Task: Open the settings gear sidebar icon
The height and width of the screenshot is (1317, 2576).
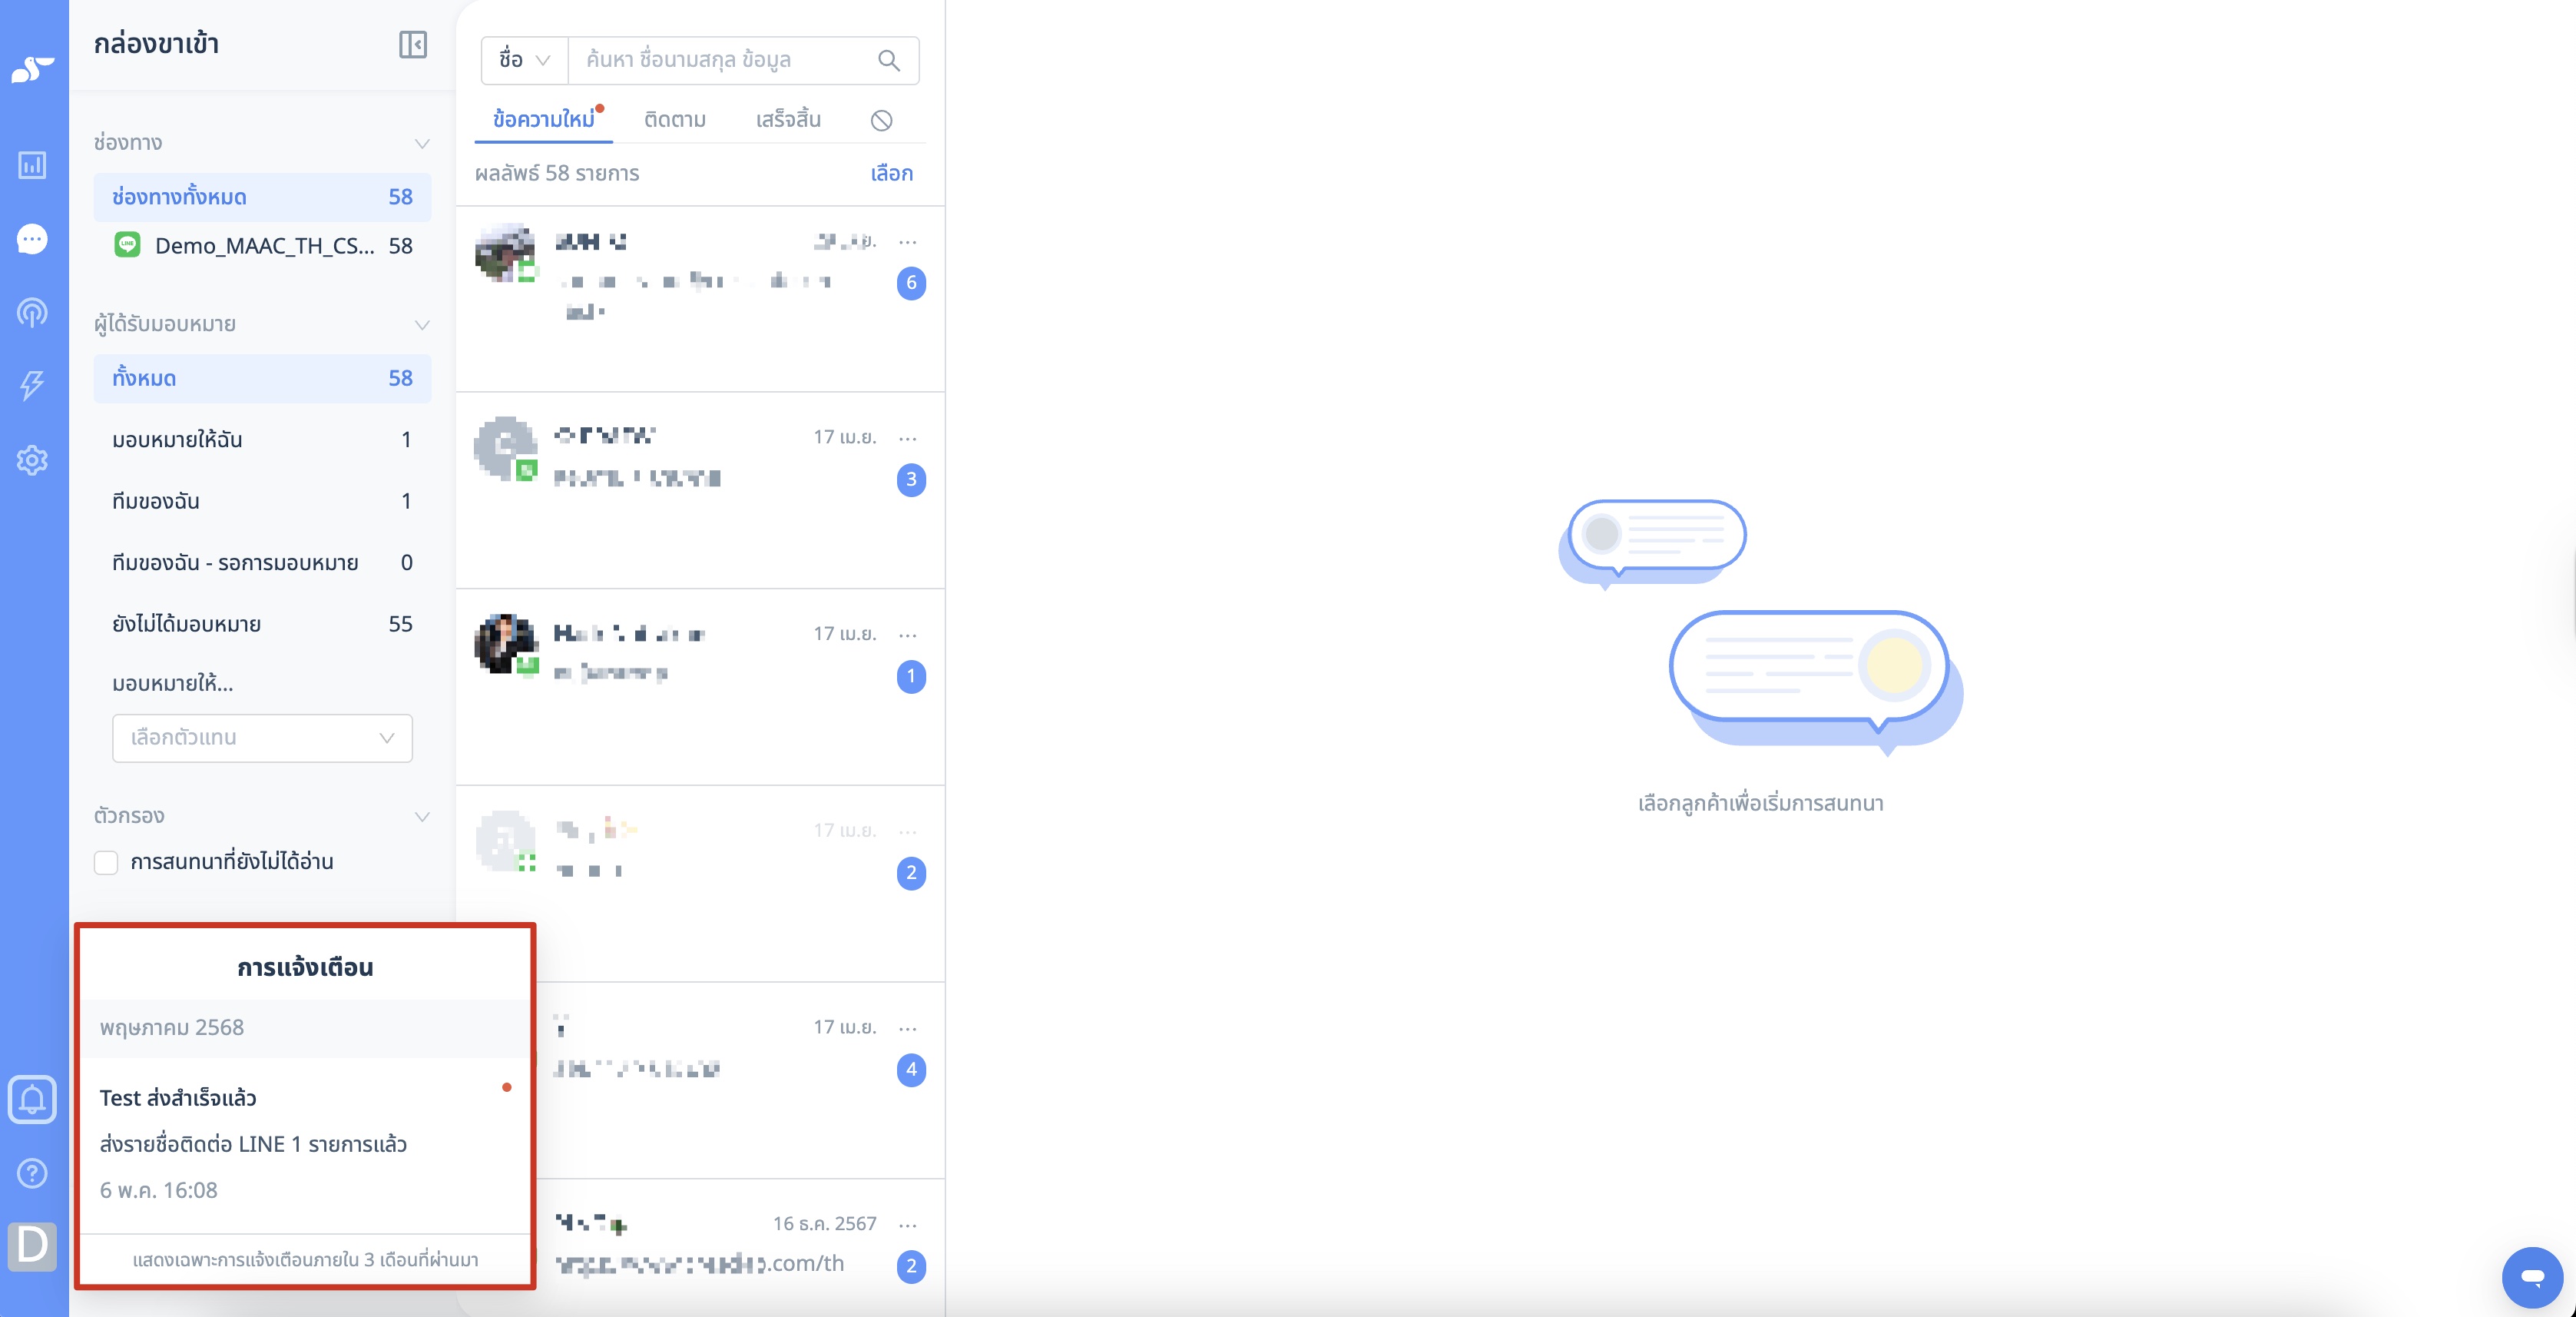Action: click(32, 460)
